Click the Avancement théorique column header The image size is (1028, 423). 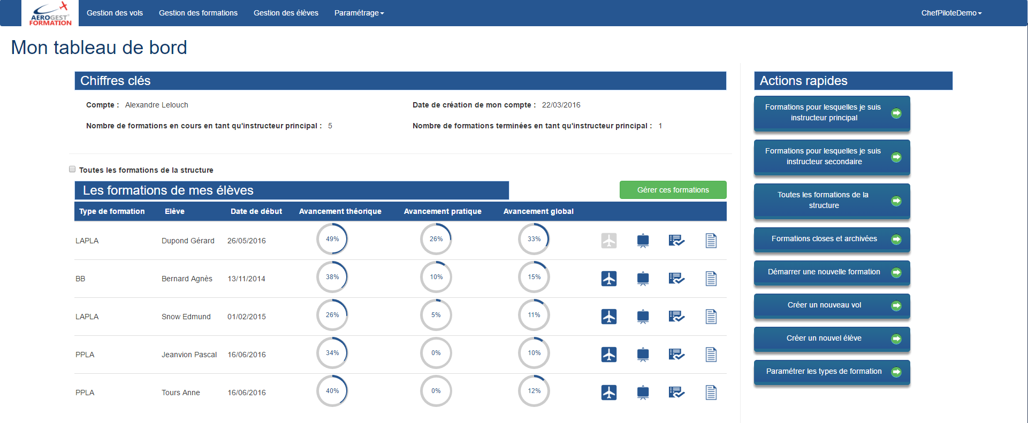pos(340,211)
